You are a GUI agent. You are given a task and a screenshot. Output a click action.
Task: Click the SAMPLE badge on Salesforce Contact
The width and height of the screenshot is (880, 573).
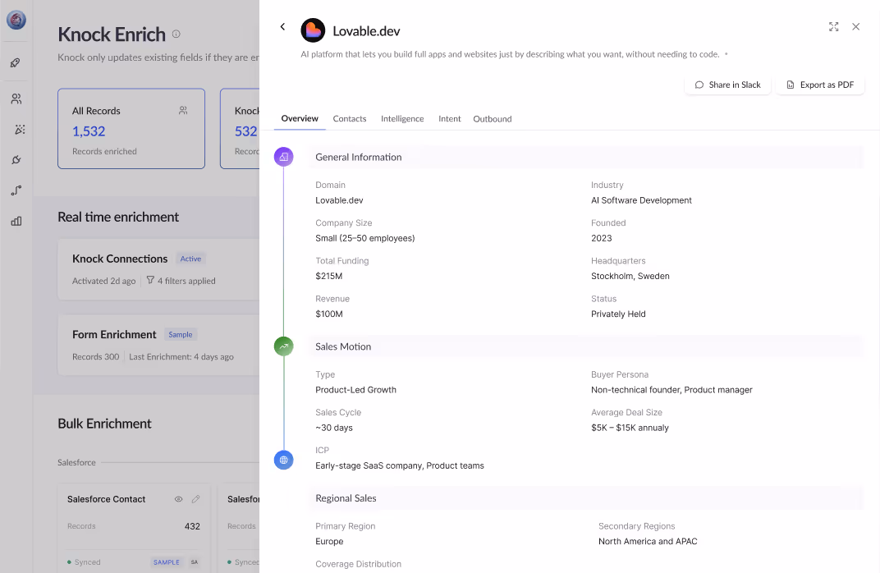166,562
